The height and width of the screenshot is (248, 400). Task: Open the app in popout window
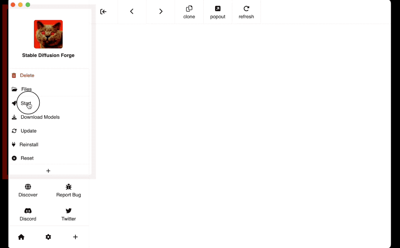218,12
